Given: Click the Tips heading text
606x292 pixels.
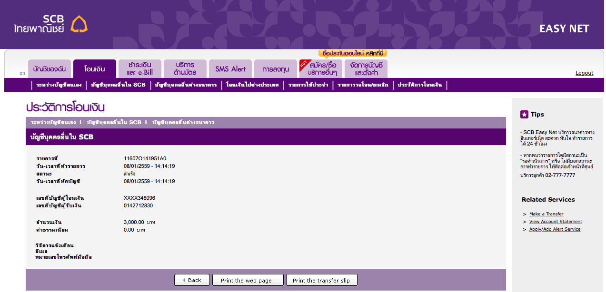Looking at the screenshot, I should pyautogui.click(x=537, y=114).
